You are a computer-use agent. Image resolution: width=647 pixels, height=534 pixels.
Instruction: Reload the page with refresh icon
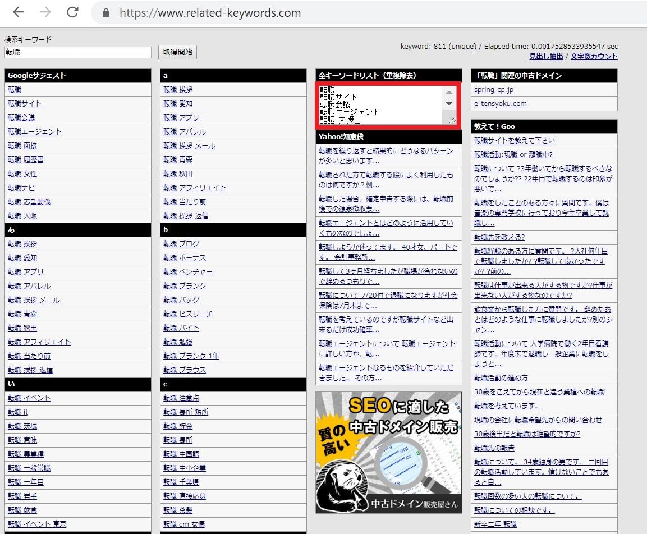pos(72,12)
